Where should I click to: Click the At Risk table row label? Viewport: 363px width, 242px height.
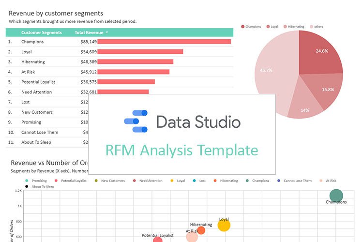[x=28, y=72]
